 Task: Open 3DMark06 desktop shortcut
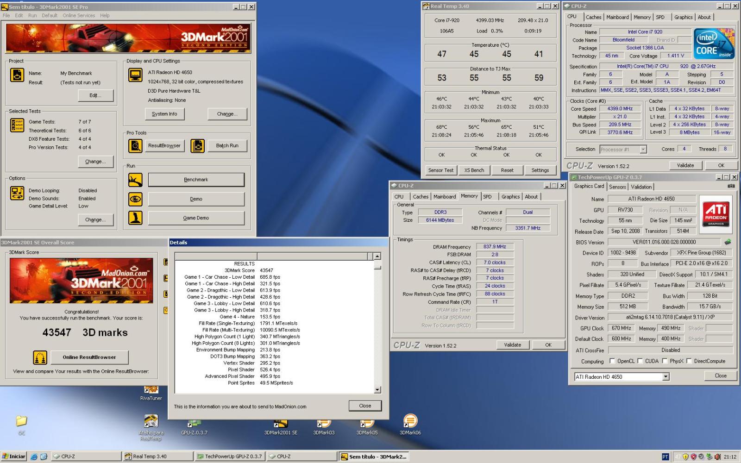[x=410, y=425]
